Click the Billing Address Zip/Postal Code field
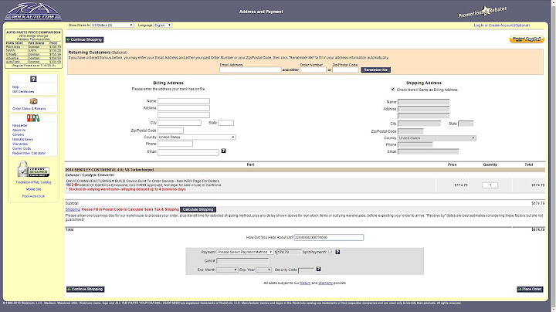 click(171, 131)
